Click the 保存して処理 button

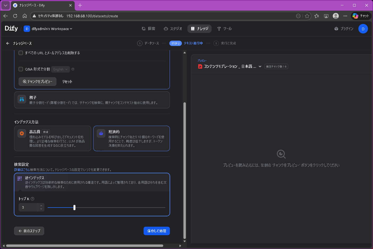(157, 231)
